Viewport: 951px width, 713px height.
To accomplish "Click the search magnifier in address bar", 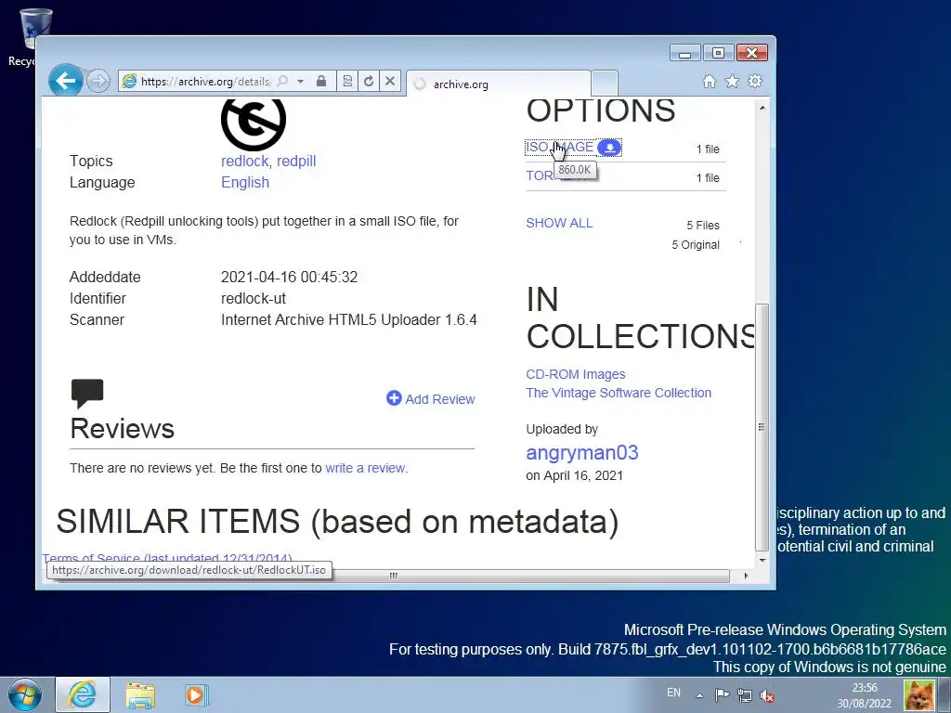I will coord(282,82).
